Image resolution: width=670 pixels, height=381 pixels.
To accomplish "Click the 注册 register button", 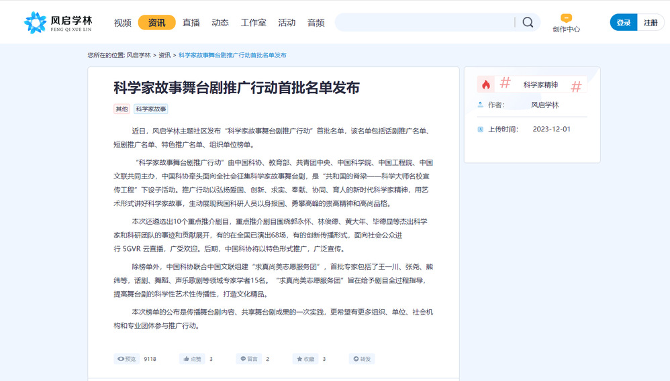I will (x=651, y=23).
